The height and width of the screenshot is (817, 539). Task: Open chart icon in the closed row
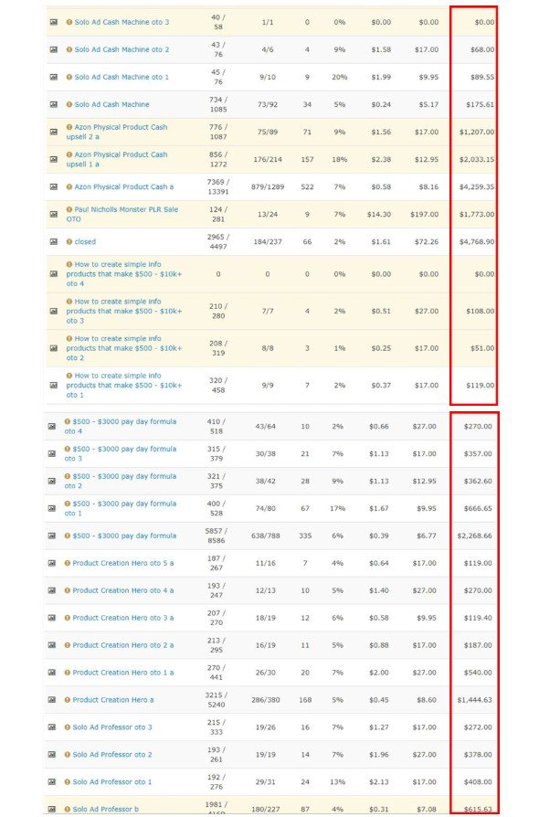tap(54, 242)
